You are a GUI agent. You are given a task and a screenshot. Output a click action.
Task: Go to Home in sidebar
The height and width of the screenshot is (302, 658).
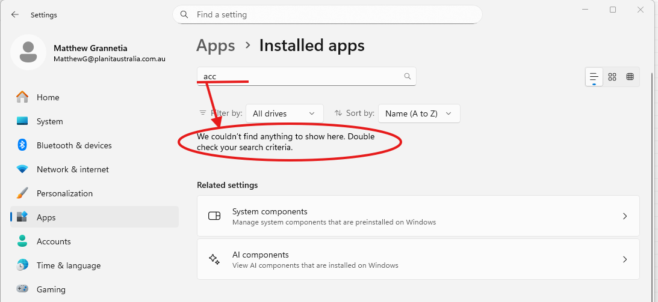pos(48,97)
